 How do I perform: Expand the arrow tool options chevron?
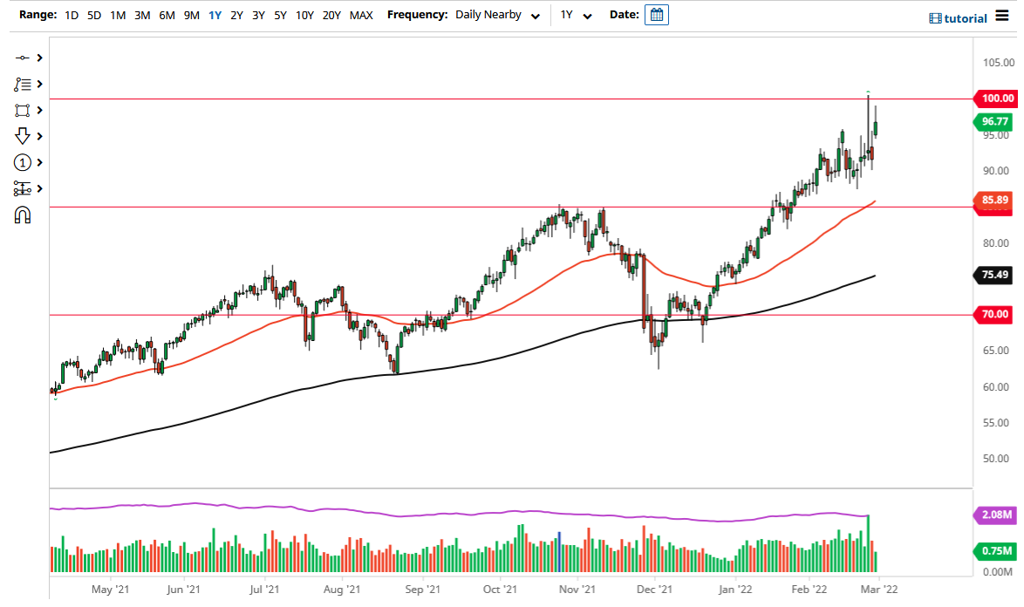[x=38, y=136]
